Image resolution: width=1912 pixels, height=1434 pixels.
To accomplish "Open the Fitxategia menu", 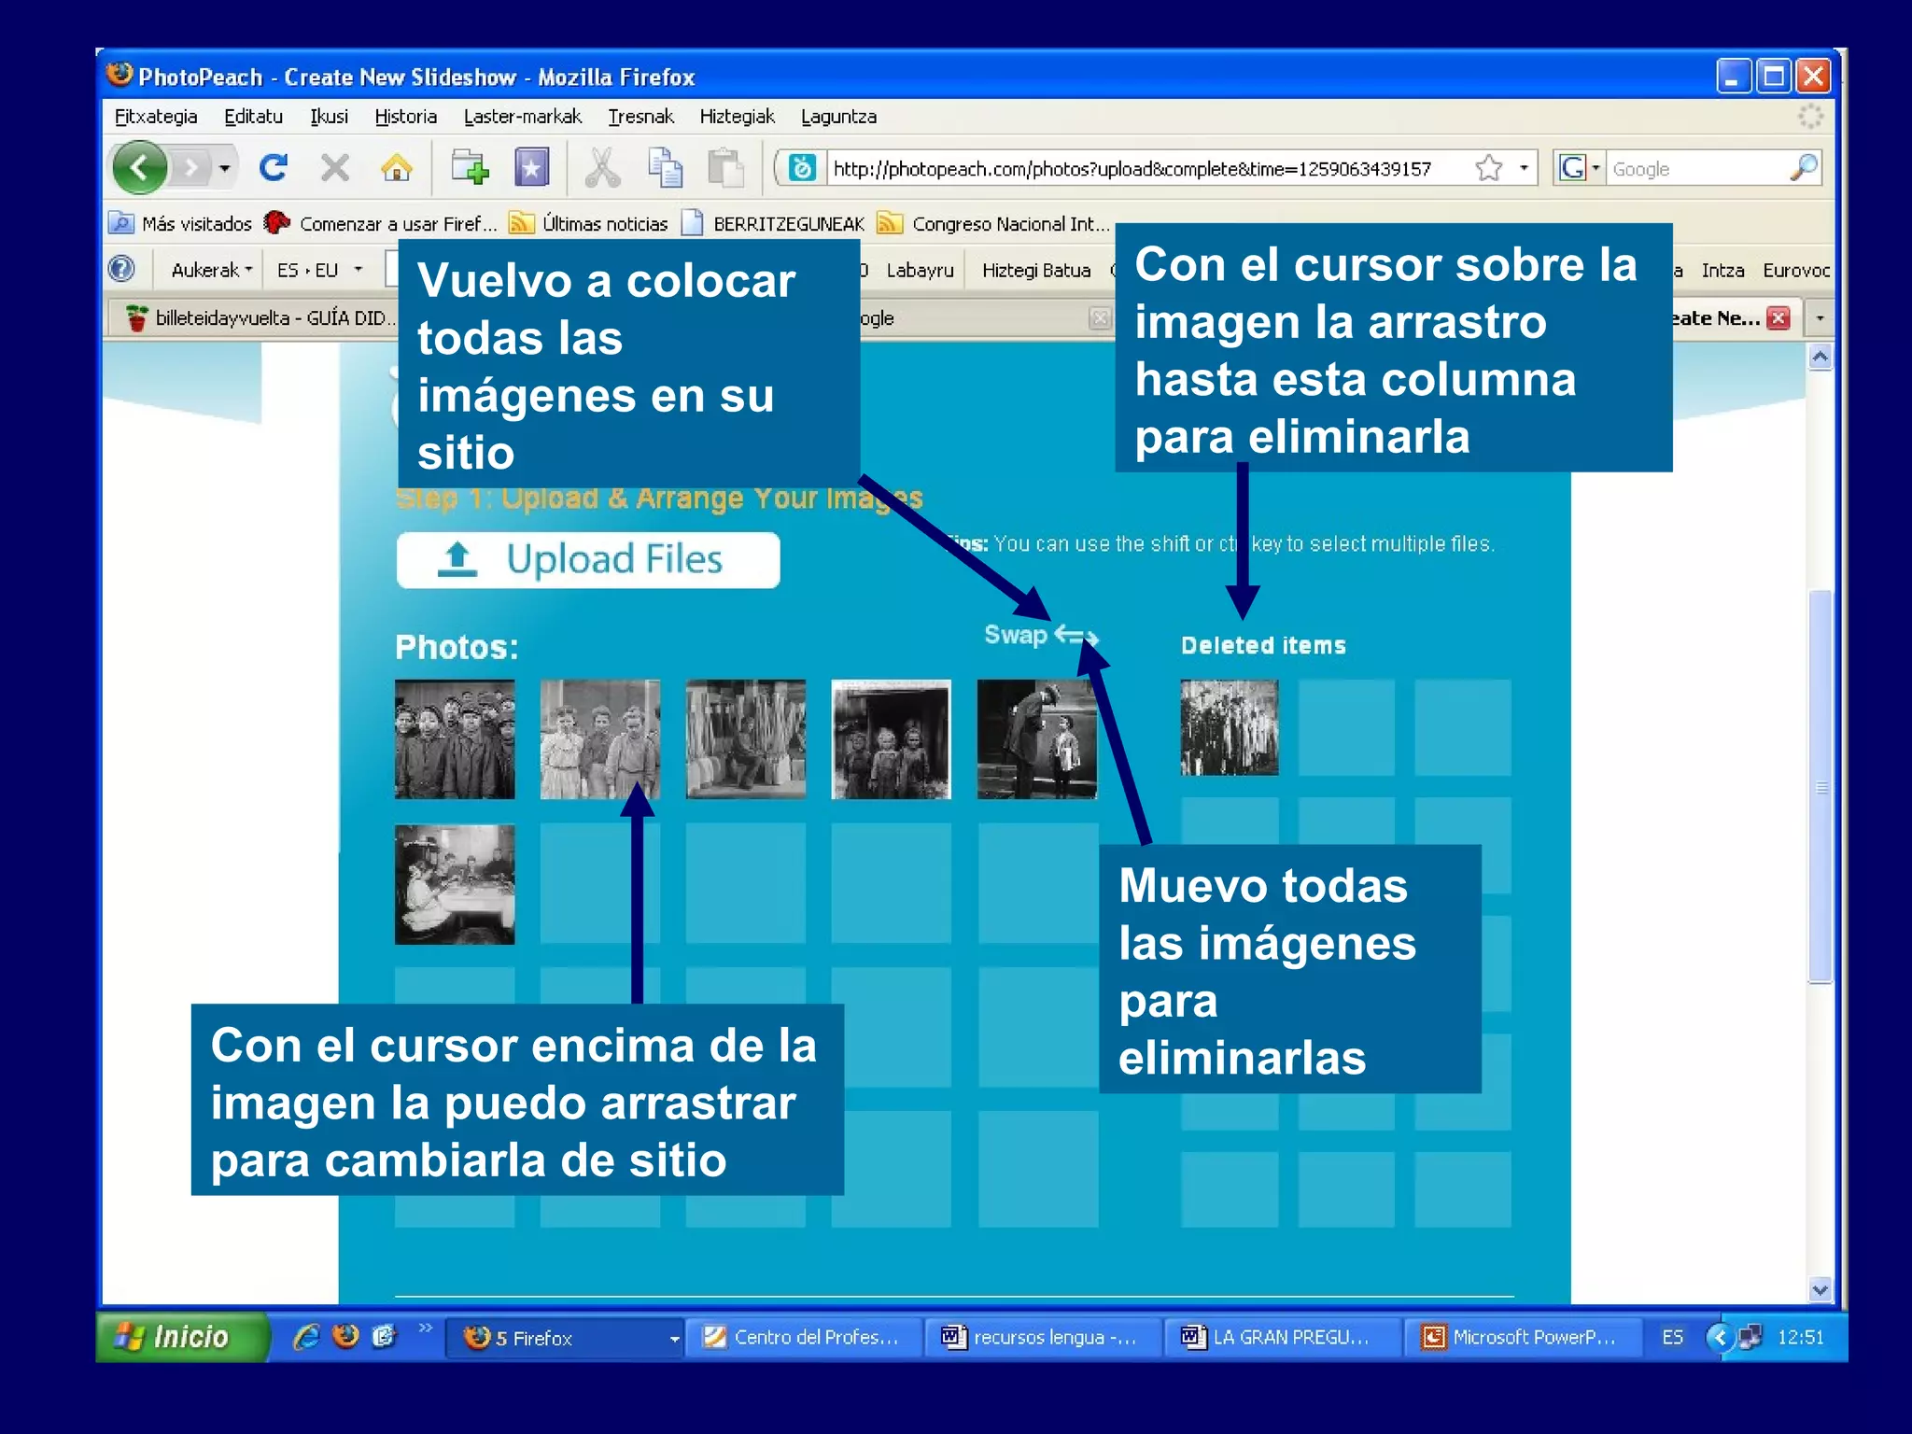I will click(156, 117).
